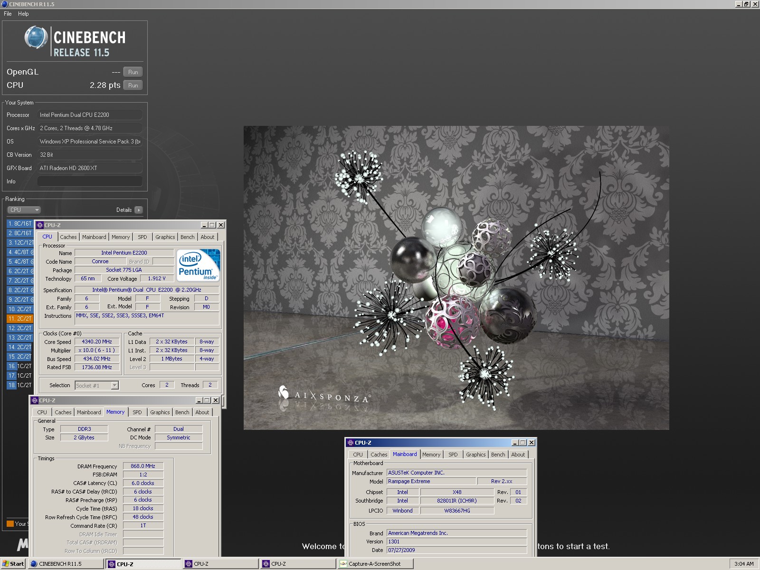Switch to Capture-A-ScreenShot taskbar button

375,564
